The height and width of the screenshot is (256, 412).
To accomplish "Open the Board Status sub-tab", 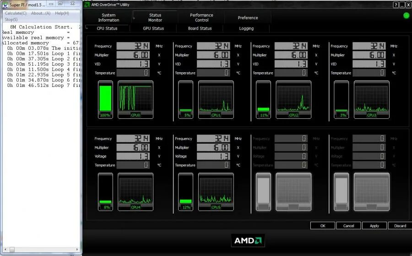I will (200, 28).
